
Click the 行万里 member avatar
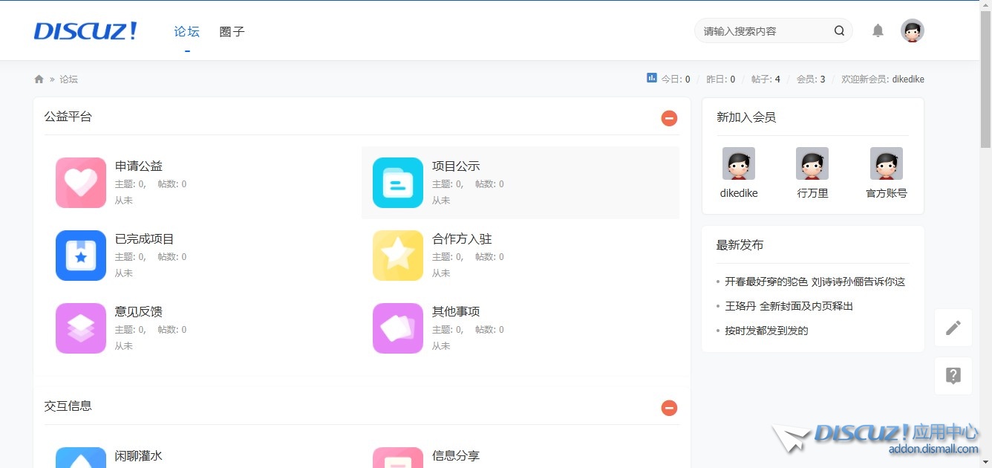point(812,163)
